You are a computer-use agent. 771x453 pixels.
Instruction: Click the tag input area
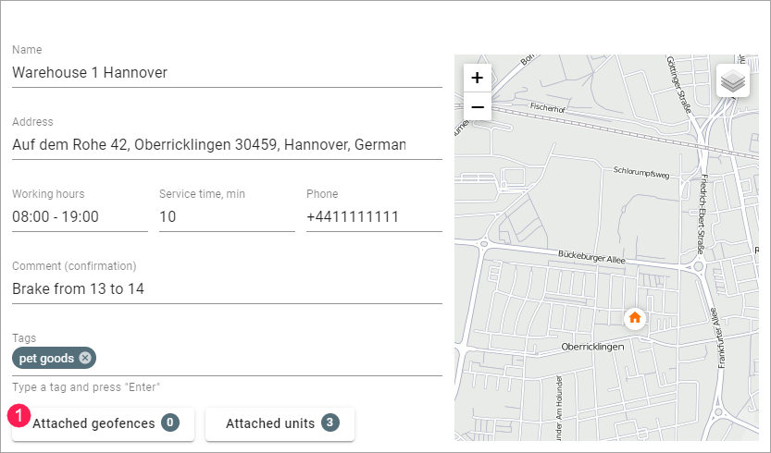268,359
